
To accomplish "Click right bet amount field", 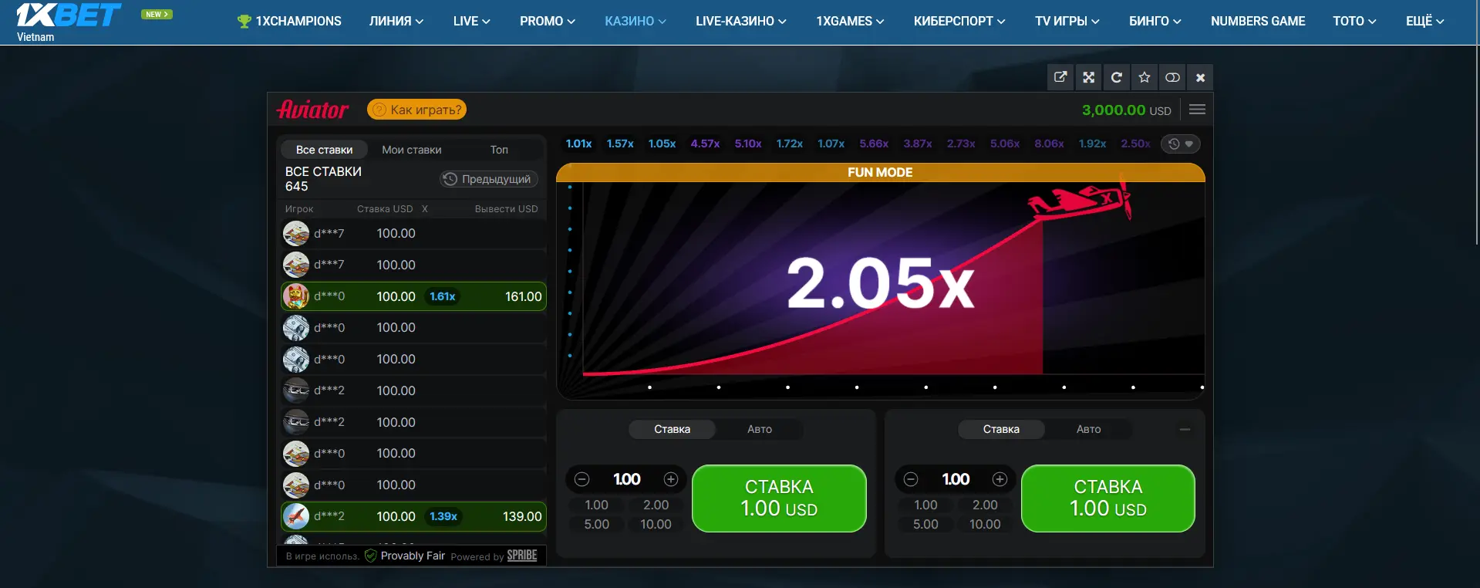I will pyautogui.click(x=956, y=479).
